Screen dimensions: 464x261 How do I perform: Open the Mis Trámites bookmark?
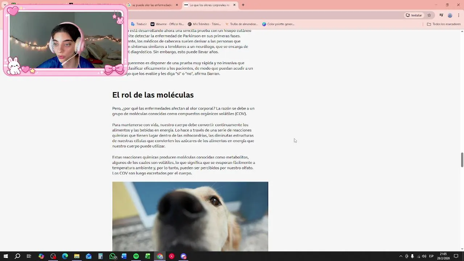(204, 24)
